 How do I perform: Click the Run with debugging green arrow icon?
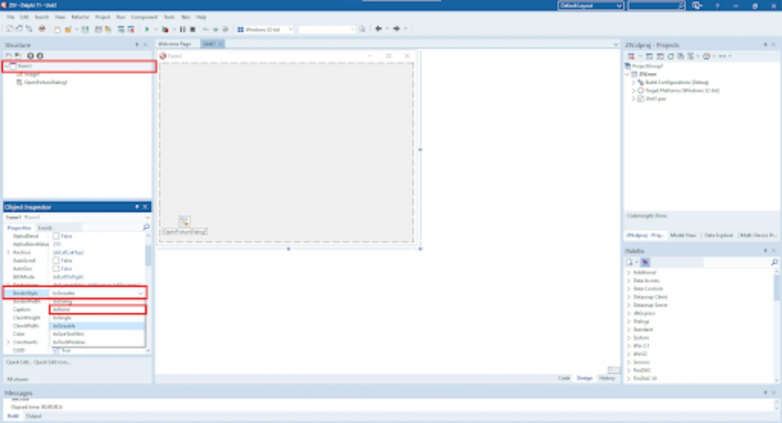tap(147, 28)
